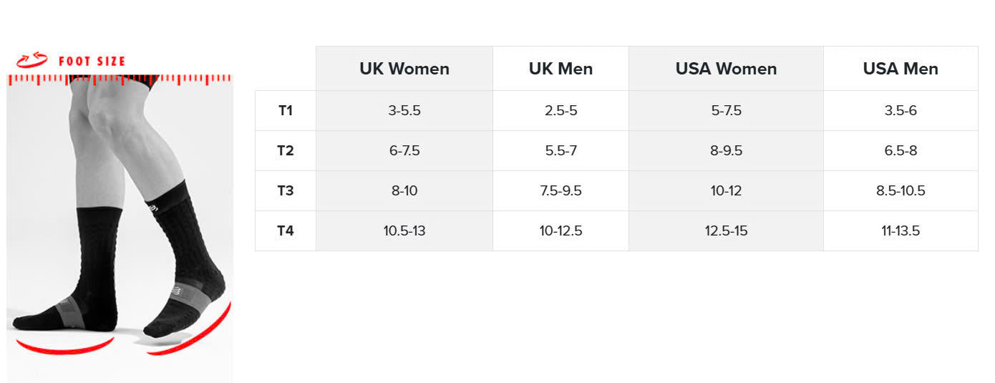
Task: Click the 3-5.5 cell under UK Women
Action: pos(404,111)
